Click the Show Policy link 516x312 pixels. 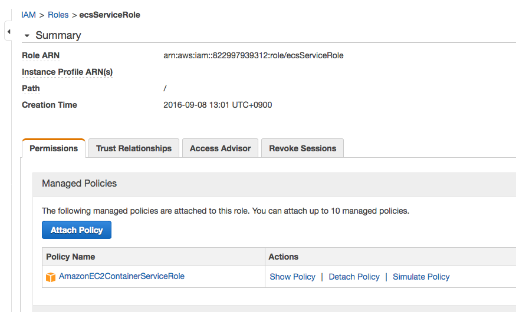[x=292, y=277]
